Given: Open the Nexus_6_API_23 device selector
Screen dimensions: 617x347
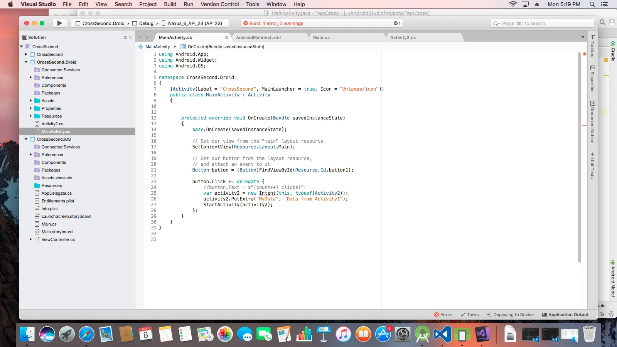Looking at the screenshot, I should pyautogui.click(x=192, y=23).
